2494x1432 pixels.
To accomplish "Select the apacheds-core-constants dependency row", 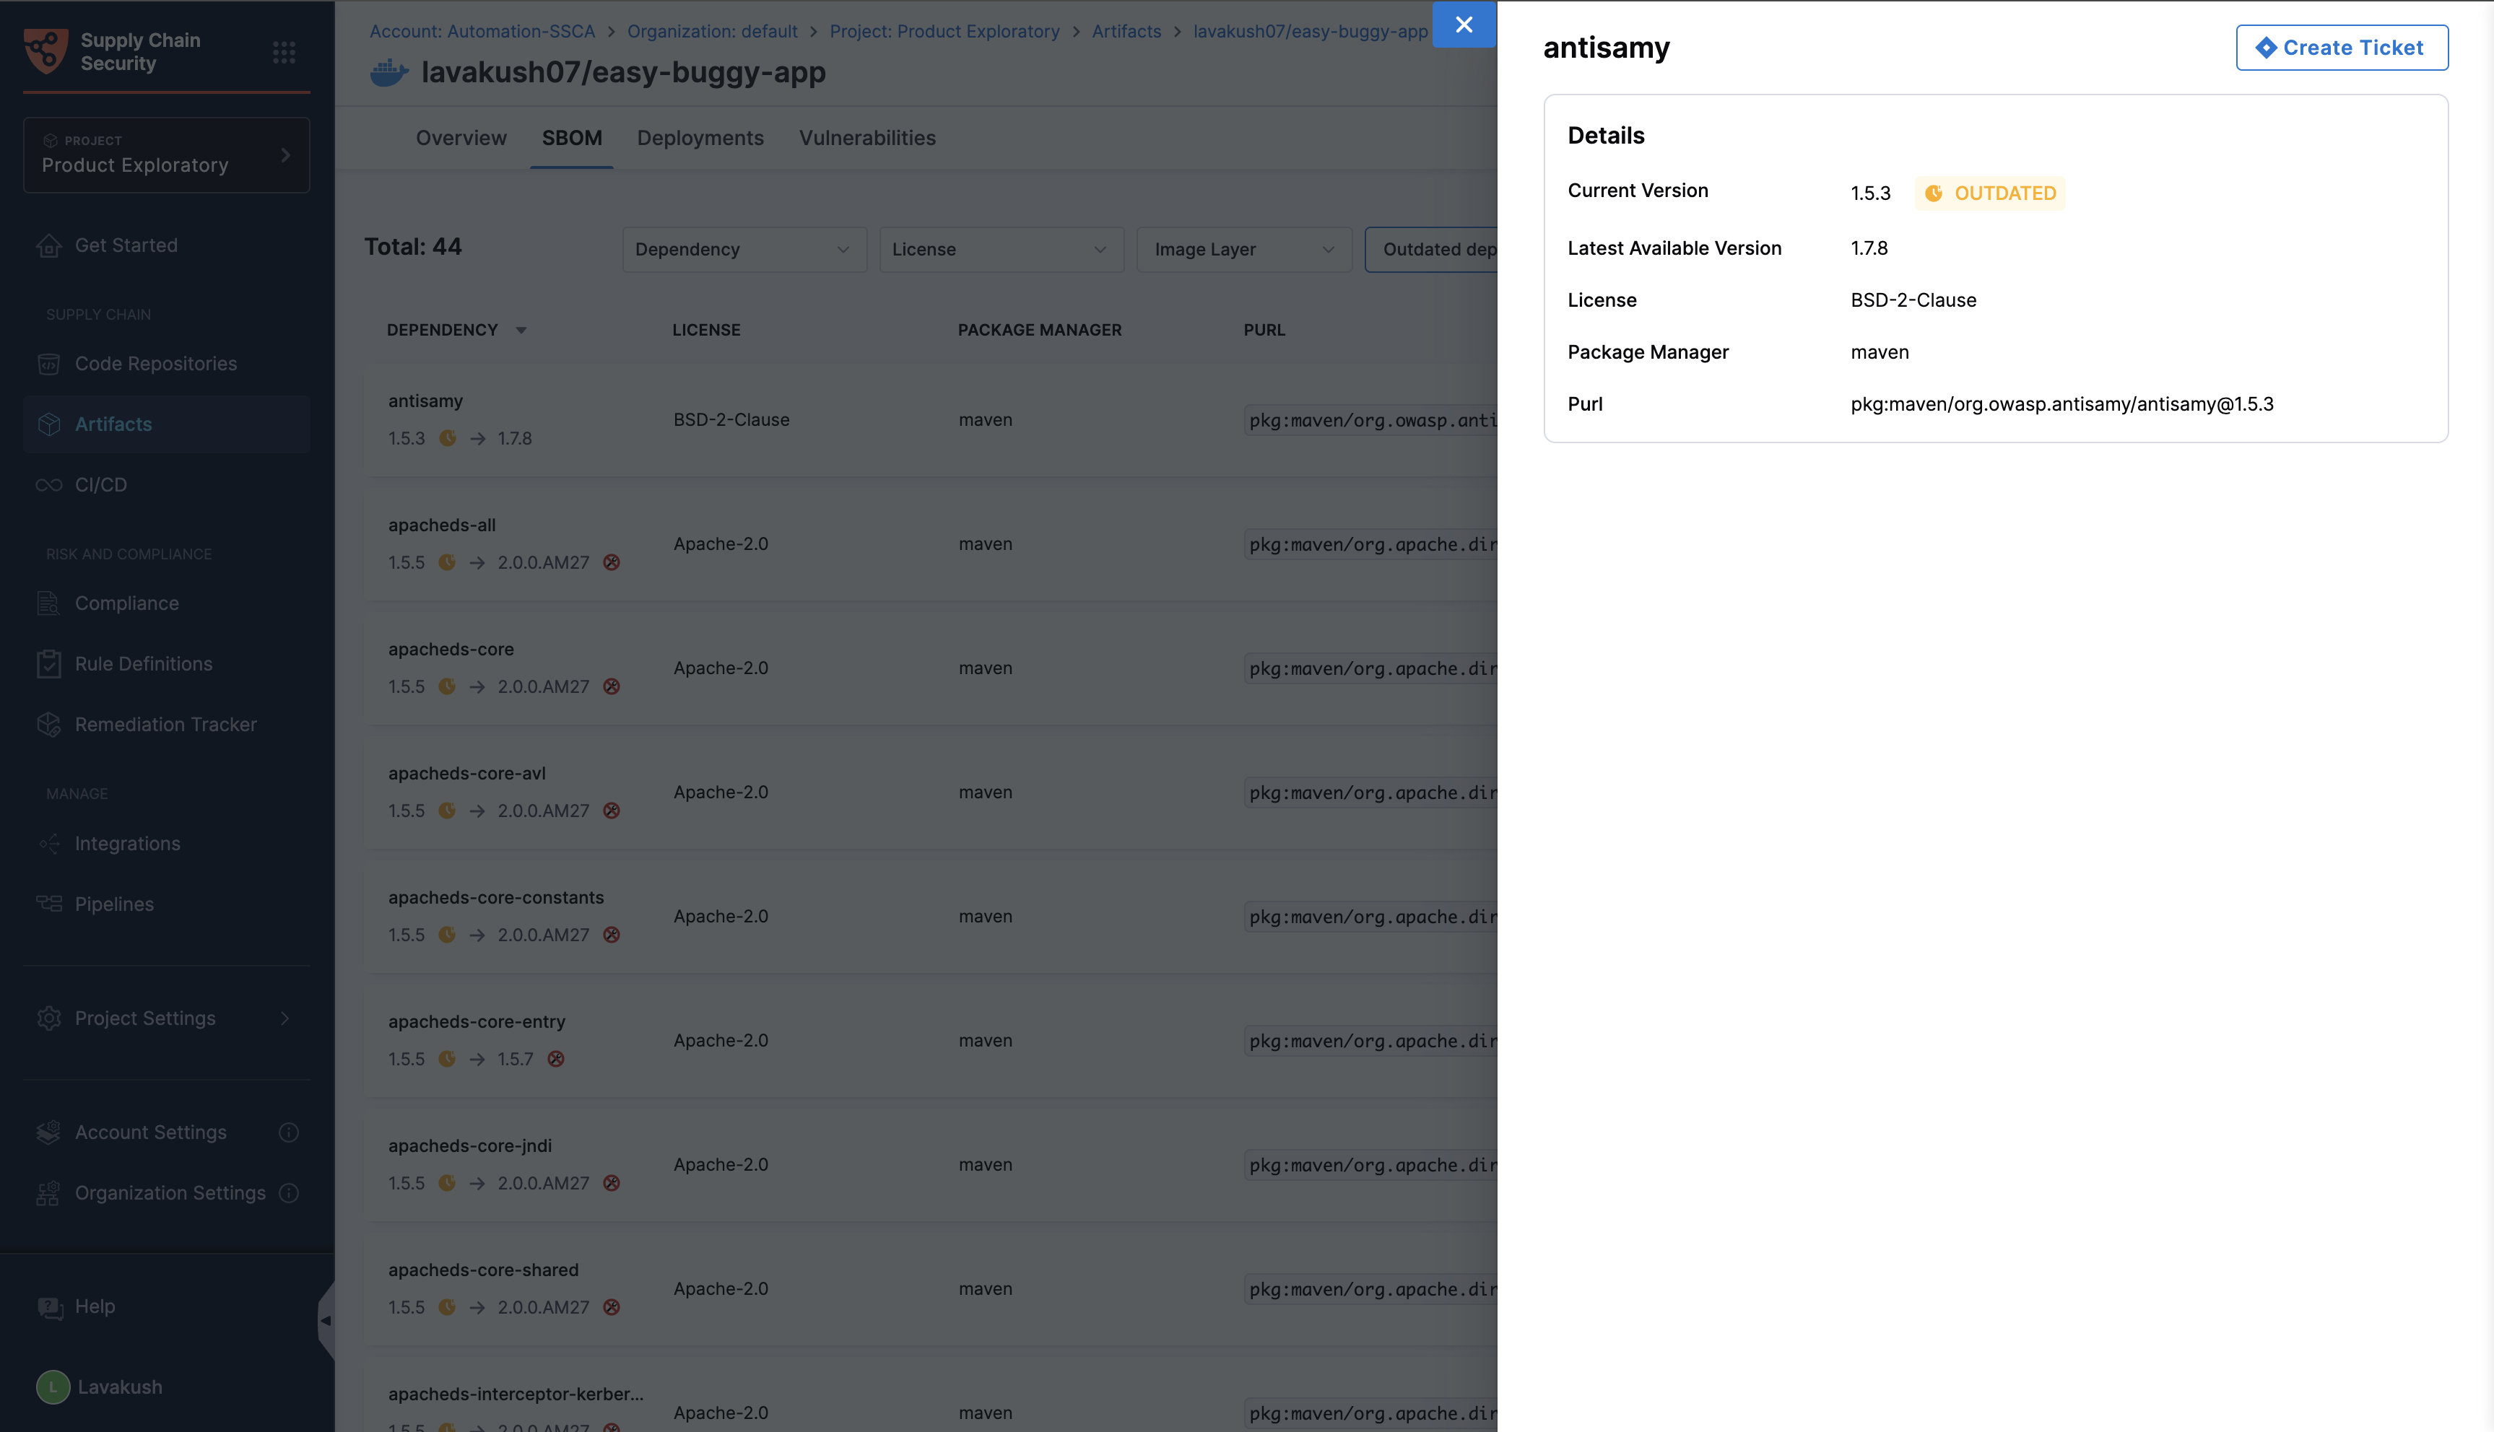I will pos(931,917).
